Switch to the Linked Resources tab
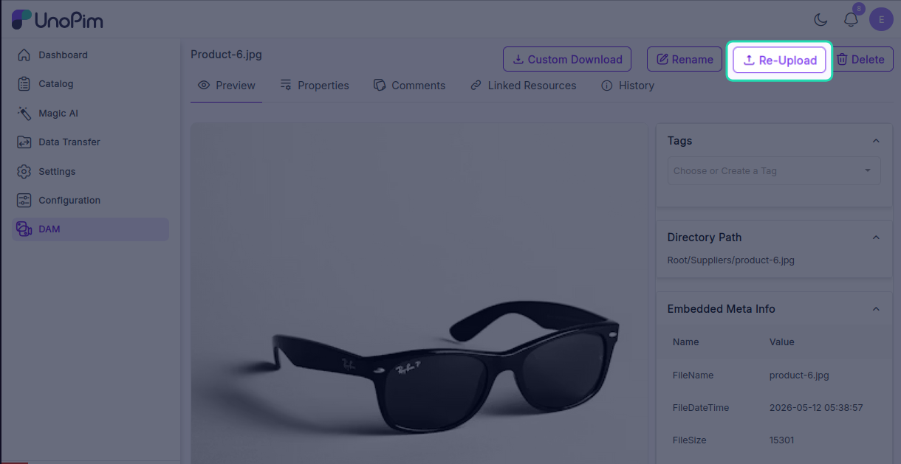The image size is (901, 464). [x=523, y=86]
